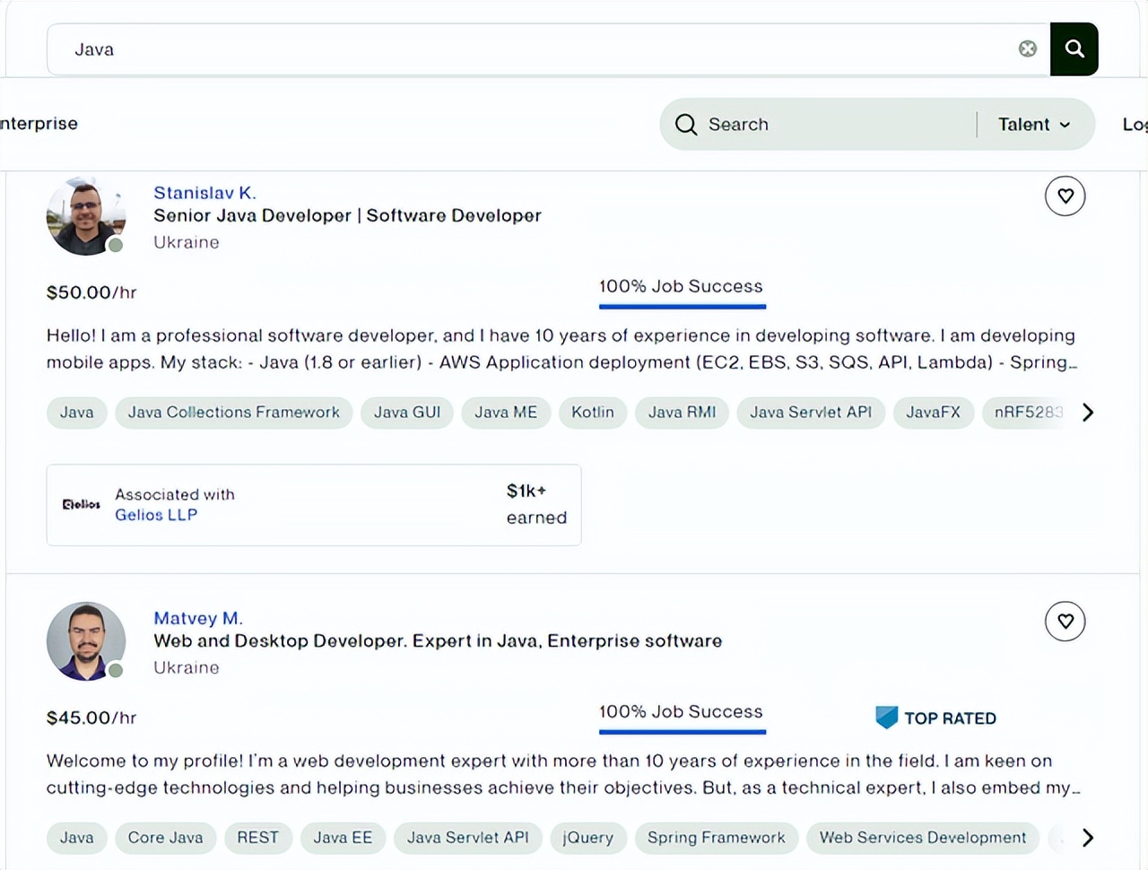Open Matvey M. profile link
The image size is (1148, 870).
198,618
